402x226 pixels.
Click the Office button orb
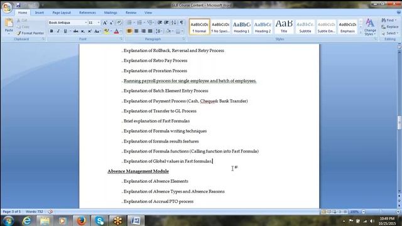(7, 8)
